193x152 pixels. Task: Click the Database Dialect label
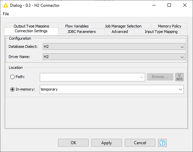click(23, 46)
